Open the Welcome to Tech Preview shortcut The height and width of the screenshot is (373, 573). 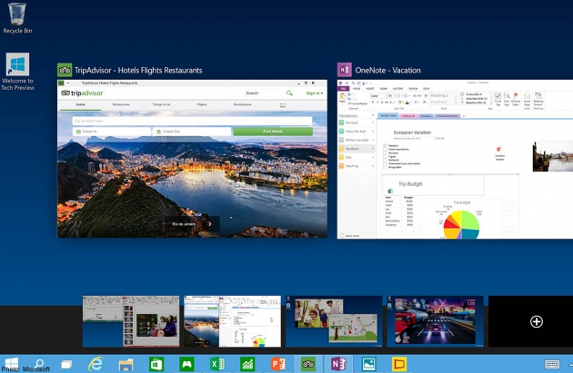click(17, 72)
